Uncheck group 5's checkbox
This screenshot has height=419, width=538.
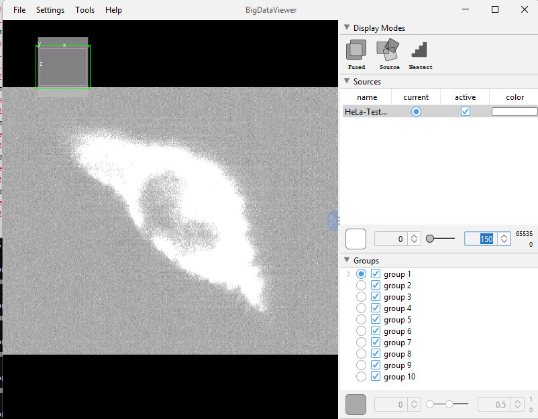tap(375, 319)
